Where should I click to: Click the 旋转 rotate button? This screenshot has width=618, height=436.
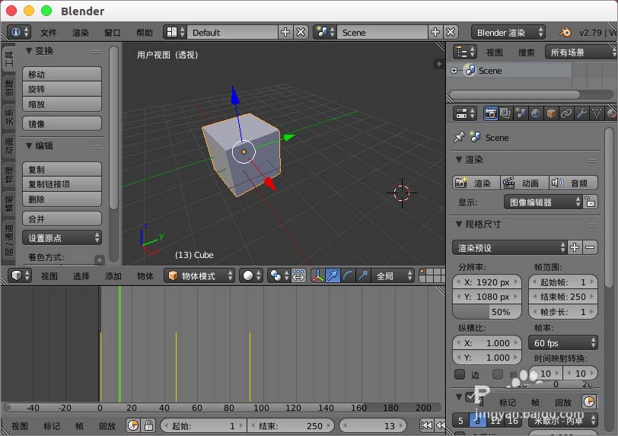[x=62, y=89]
